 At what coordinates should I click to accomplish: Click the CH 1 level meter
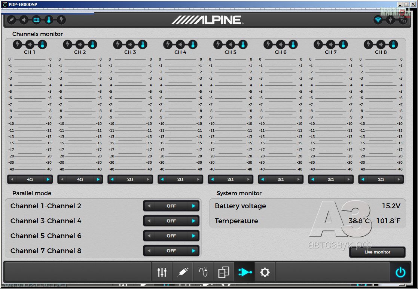30,114
